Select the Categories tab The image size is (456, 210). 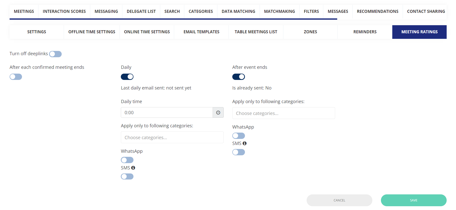(201, 11)
